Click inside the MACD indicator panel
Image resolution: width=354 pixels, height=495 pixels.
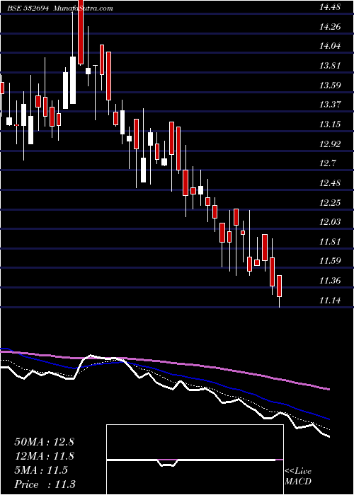[195, 460]
